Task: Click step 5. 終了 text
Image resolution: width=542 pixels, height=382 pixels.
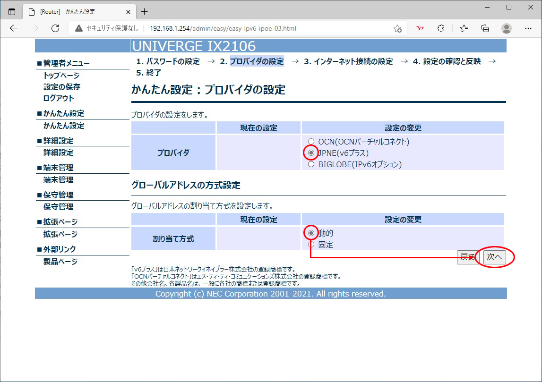Action: (x=149, y=73)
